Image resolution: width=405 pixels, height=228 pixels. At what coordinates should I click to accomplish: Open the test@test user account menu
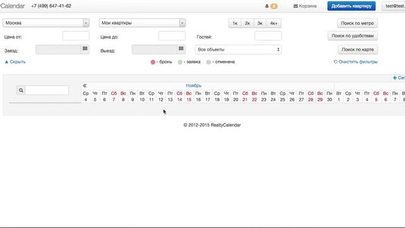pyautogui.click(x=394, y=6)
